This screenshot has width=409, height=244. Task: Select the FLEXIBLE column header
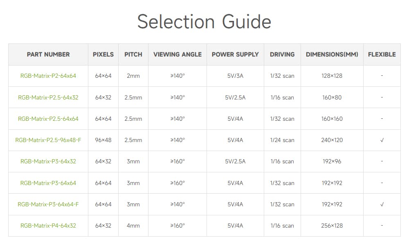pos(382,54)
